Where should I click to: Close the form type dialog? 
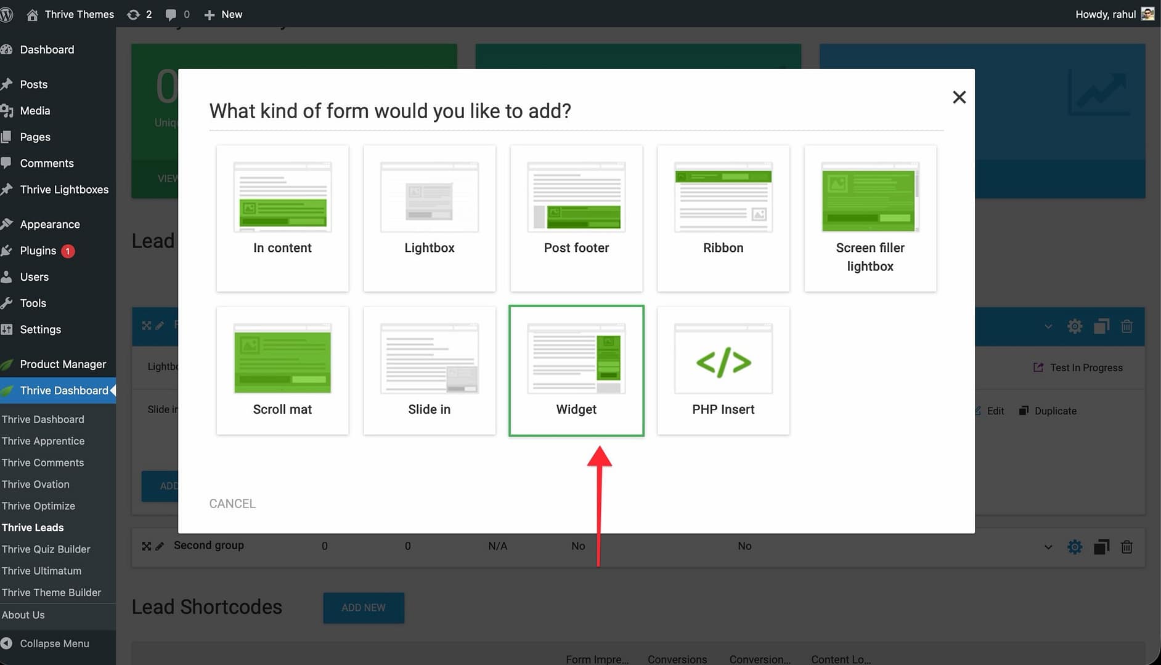tap(959, 97)
